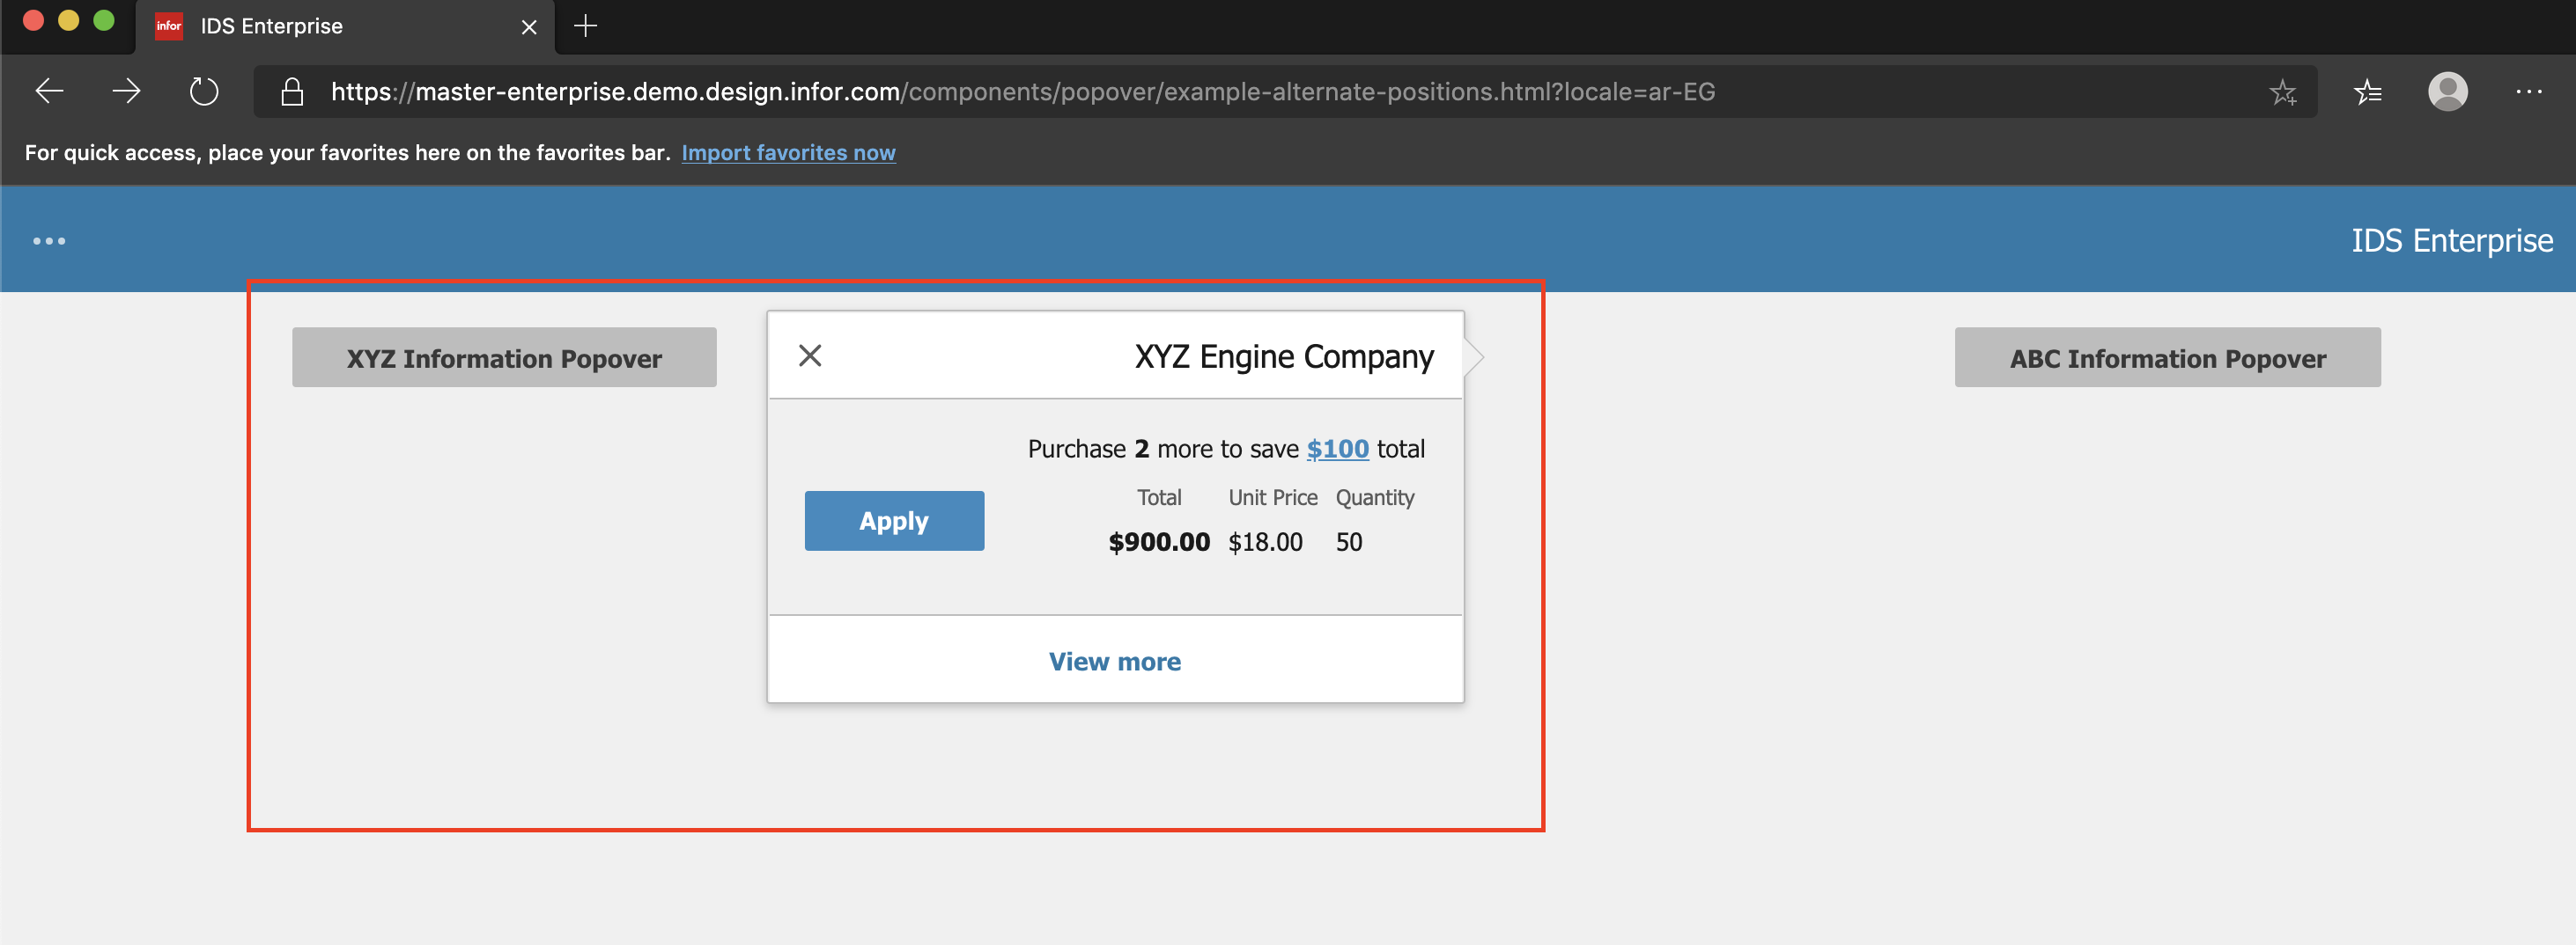Viewport: 2576px width, 945px height.
Task: Click the Unit Price column label
Action: [1273, 497]
